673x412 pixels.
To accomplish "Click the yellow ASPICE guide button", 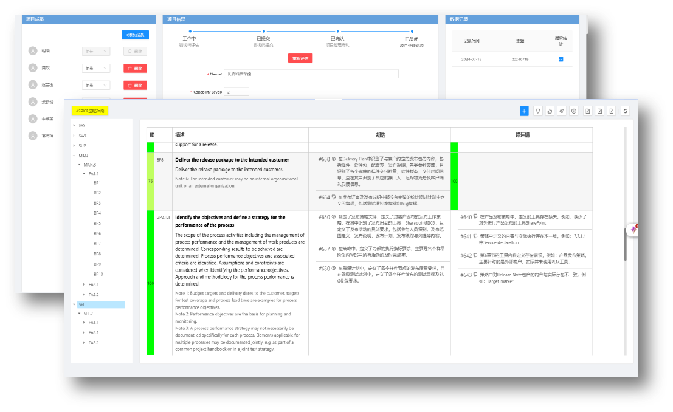I will 90,111.
